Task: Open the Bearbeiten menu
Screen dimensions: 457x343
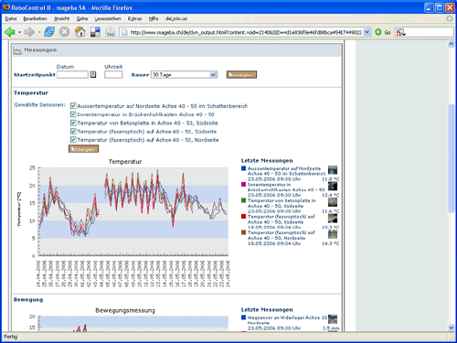Action: (35, 18)
